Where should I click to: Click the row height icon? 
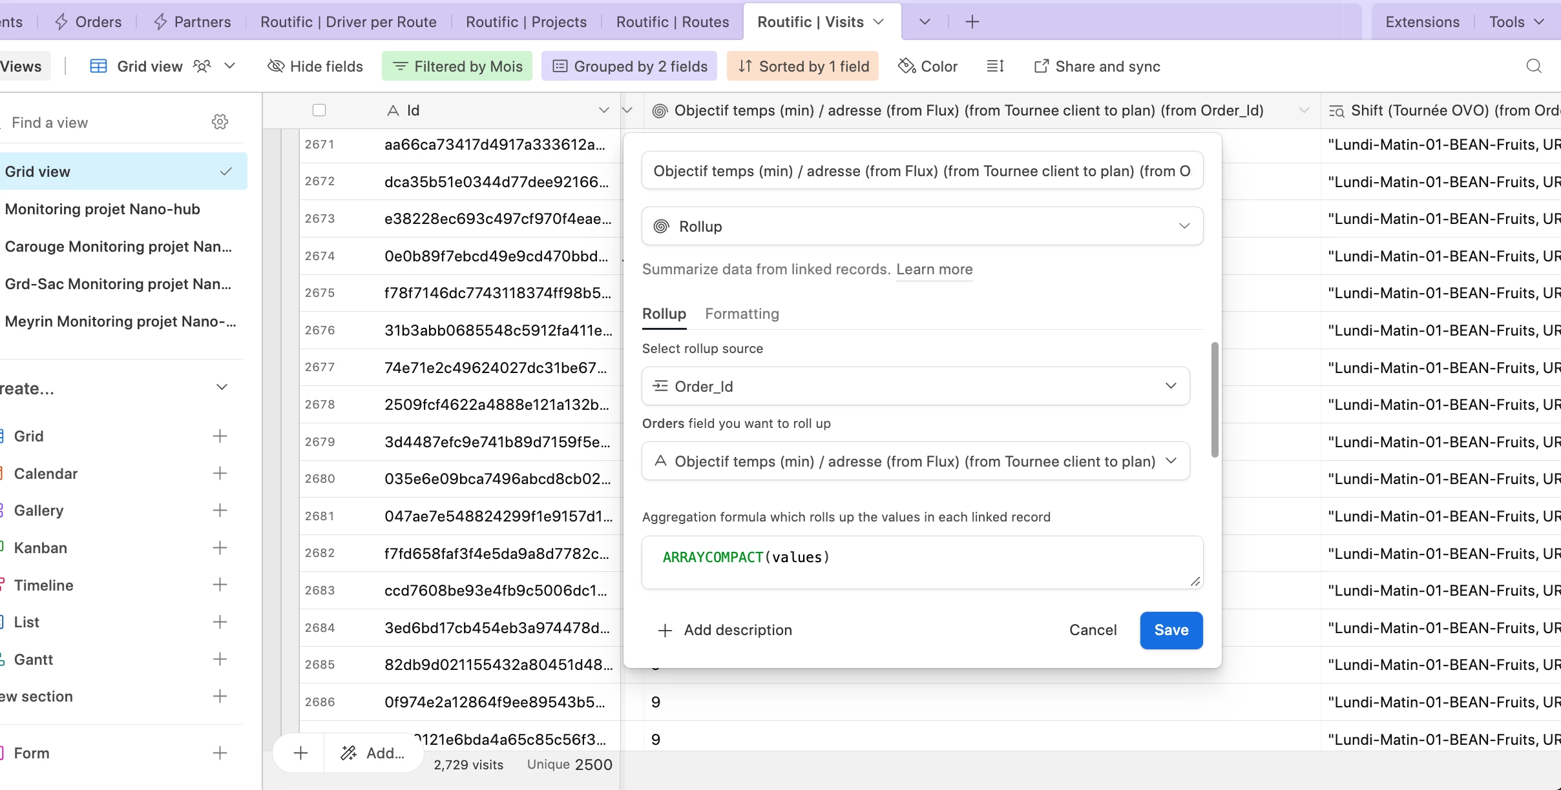(995, 66)
